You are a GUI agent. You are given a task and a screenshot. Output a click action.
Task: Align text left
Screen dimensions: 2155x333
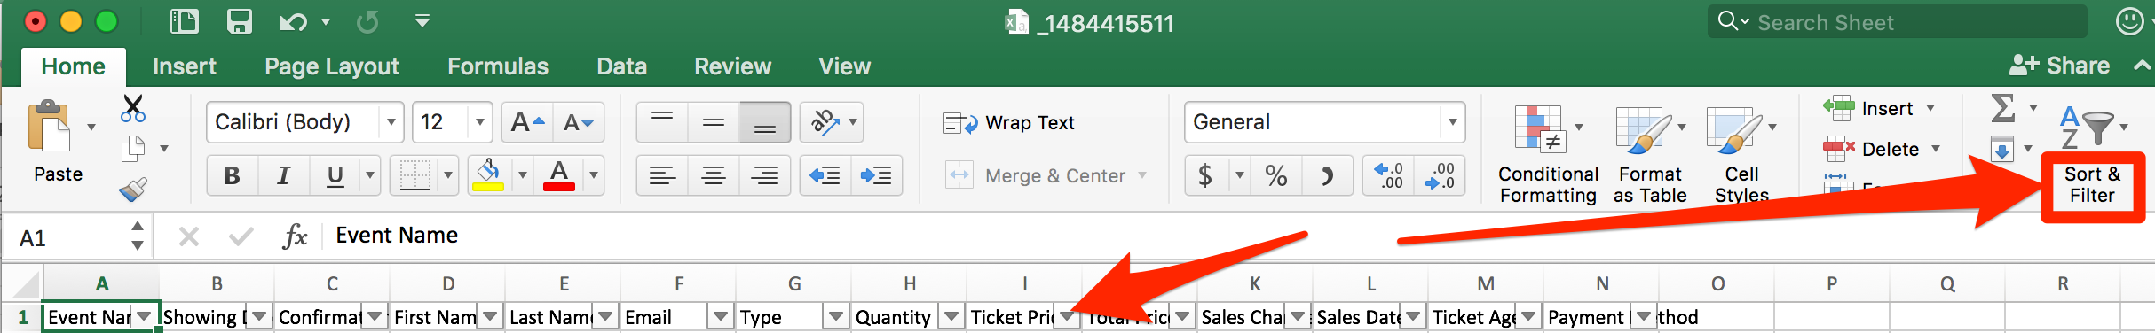pos(662,175)
